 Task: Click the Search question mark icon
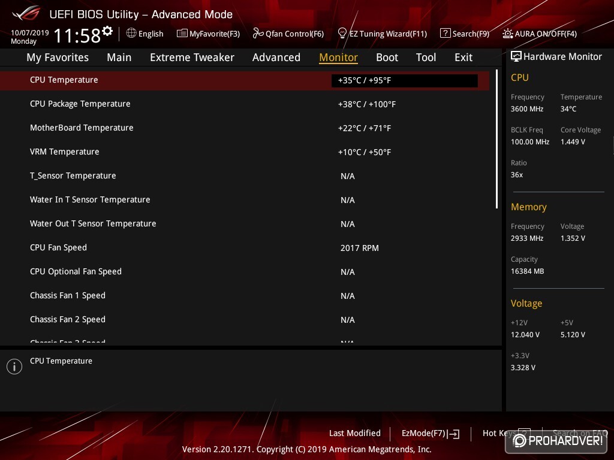click(446, 34)
